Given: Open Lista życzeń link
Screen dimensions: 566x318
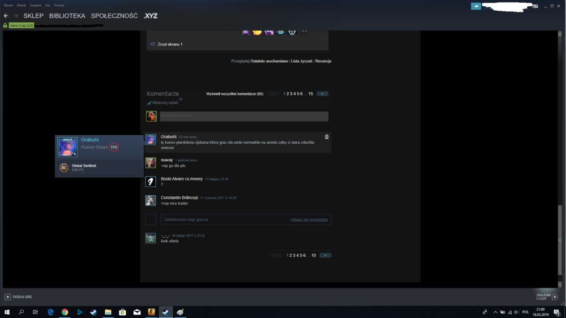Looking at the screenshot, I should pos(302,61).
